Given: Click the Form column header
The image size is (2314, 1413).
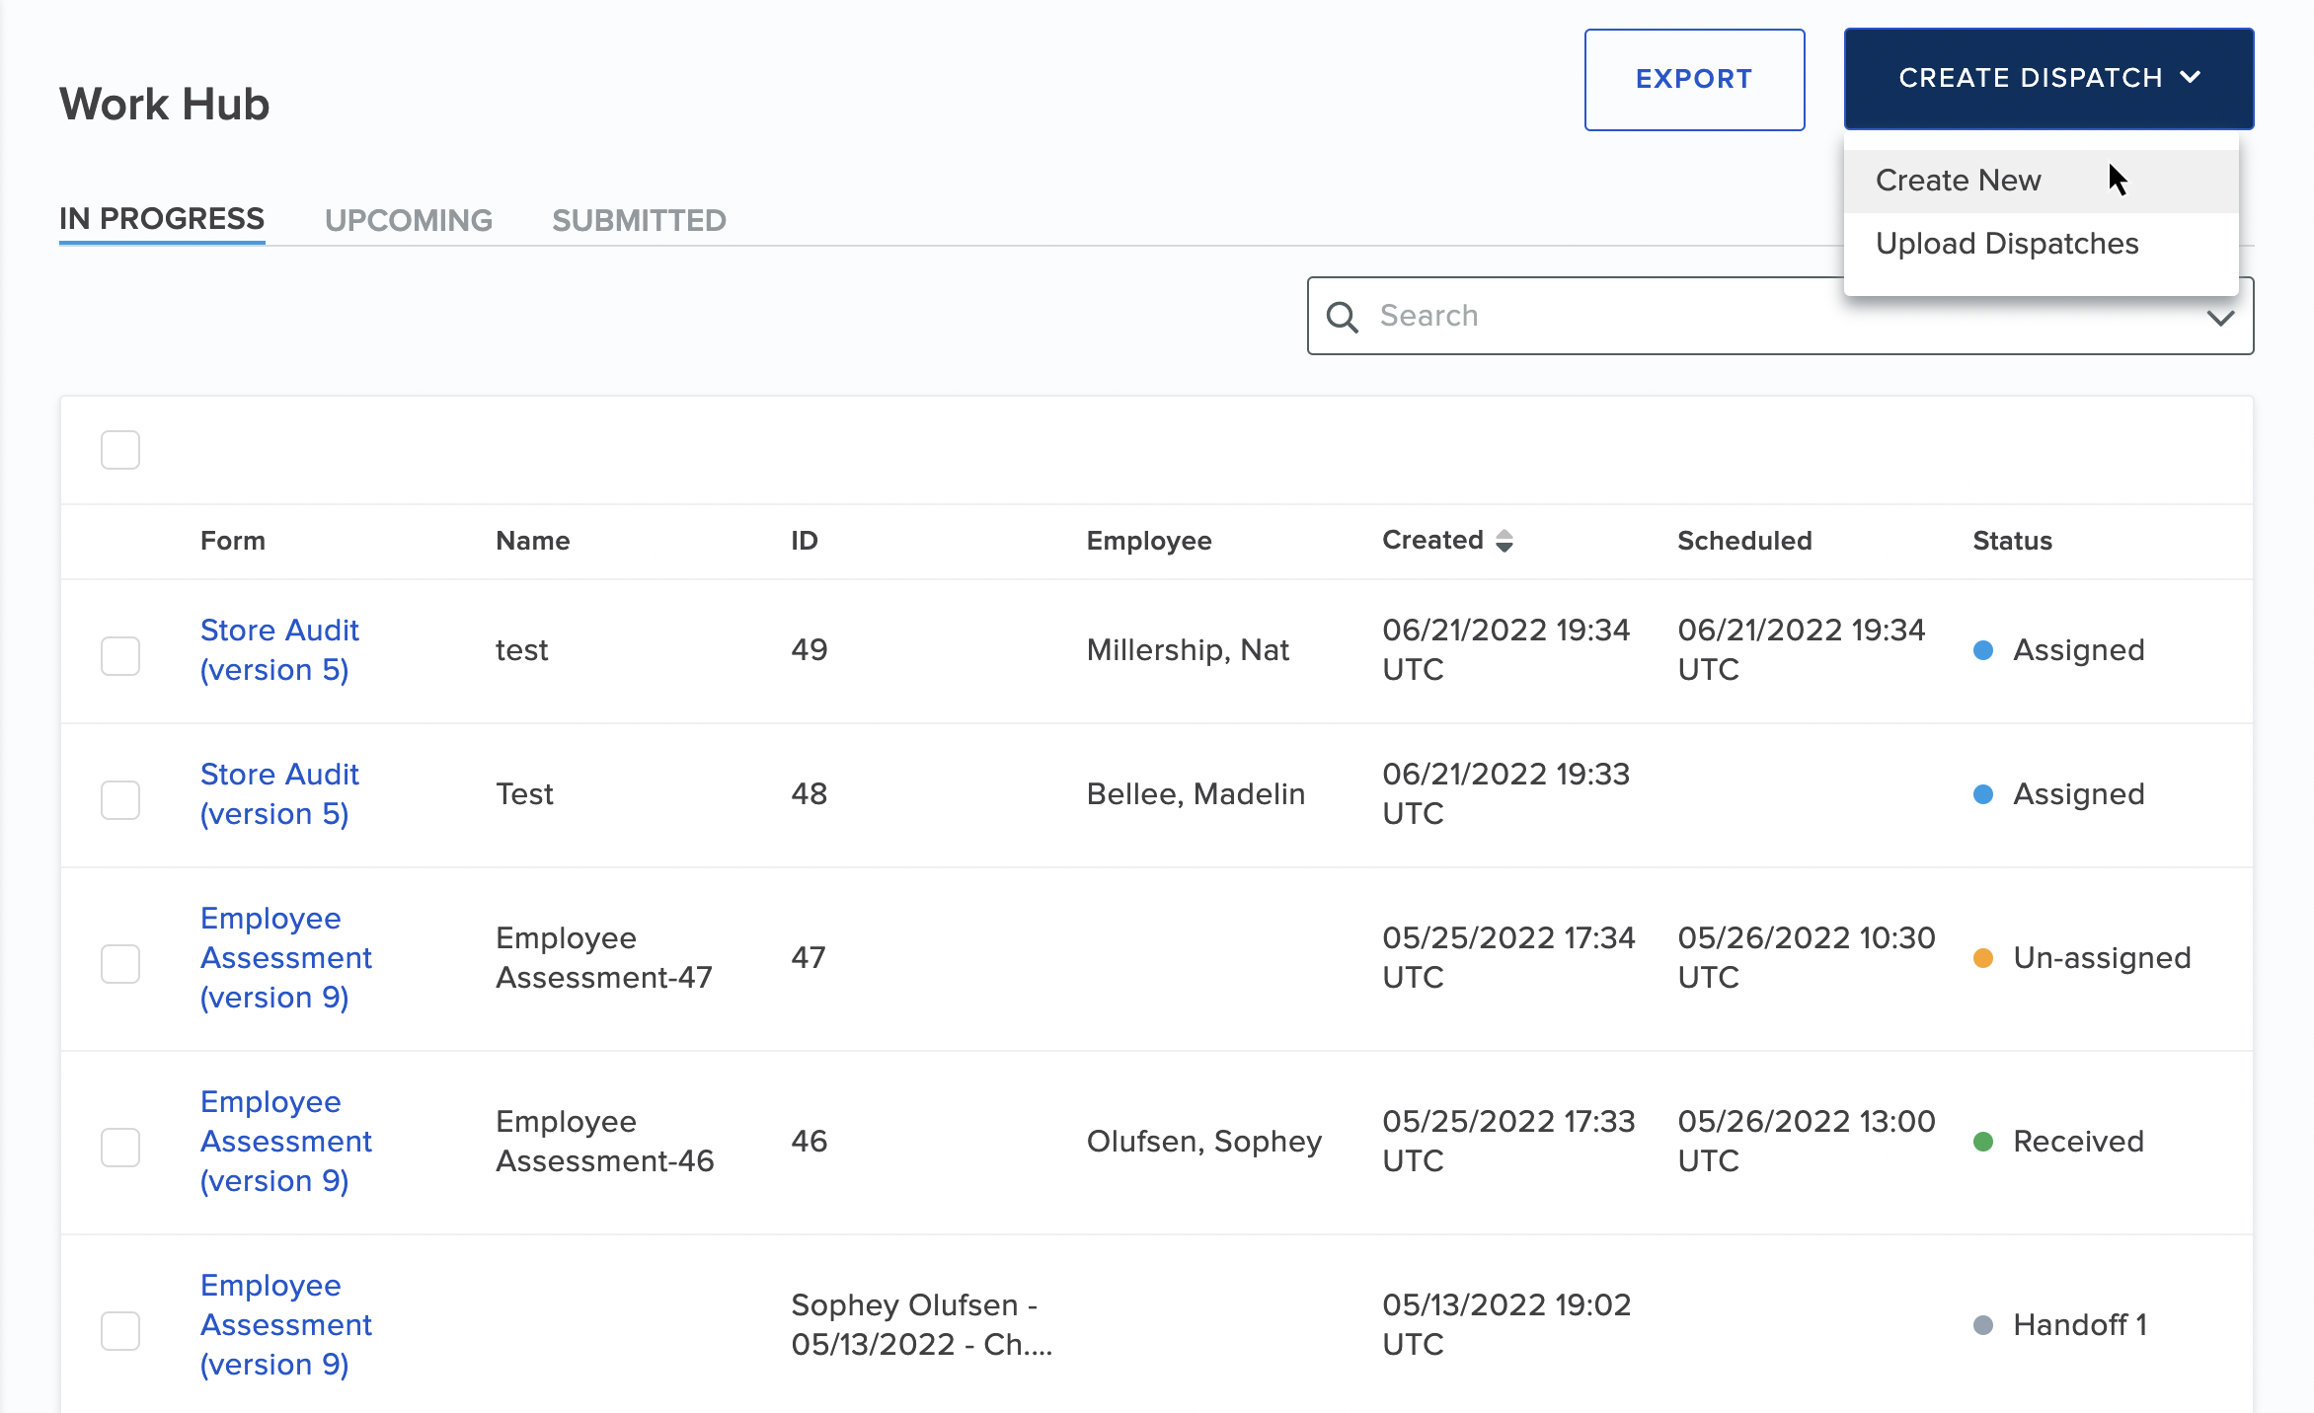Looking at the screenshot, I should 233,541.
